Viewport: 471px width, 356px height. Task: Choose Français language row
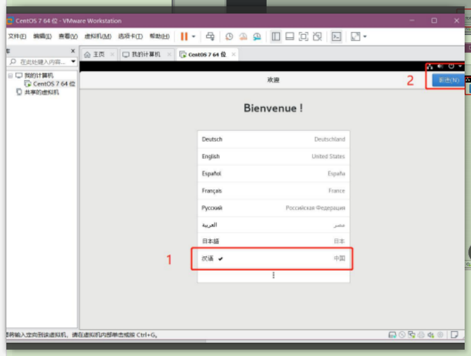273,191
